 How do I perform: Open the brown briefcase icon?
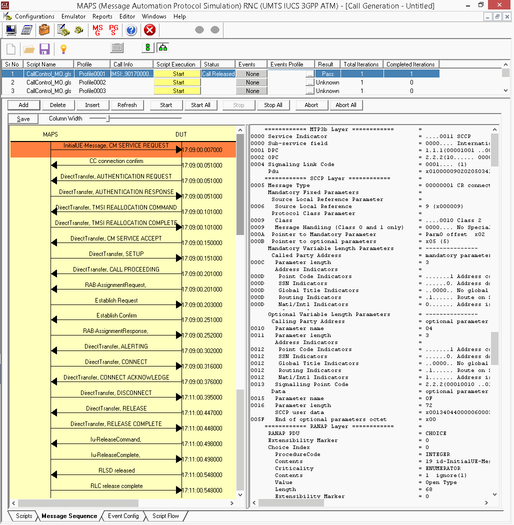(x=44, y=30)
